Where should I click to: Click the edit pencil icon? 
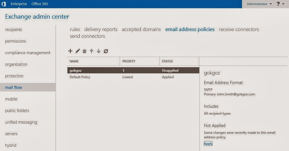78,51
